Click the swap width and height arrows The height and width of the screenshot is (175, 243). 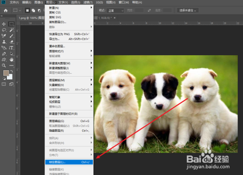tap(149, 11)
